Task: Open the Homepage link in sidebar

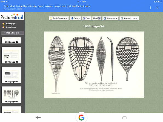Action: point(11,24)
